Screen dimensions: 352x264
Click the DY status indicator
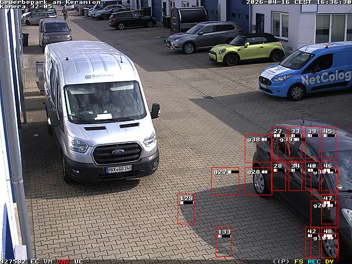tap(329, 261)
